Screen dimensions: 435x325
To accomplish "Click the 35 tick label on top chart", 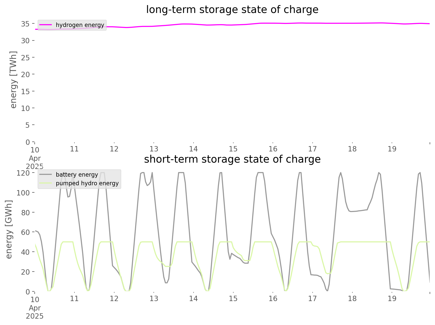I will click(x=25, y=24).
